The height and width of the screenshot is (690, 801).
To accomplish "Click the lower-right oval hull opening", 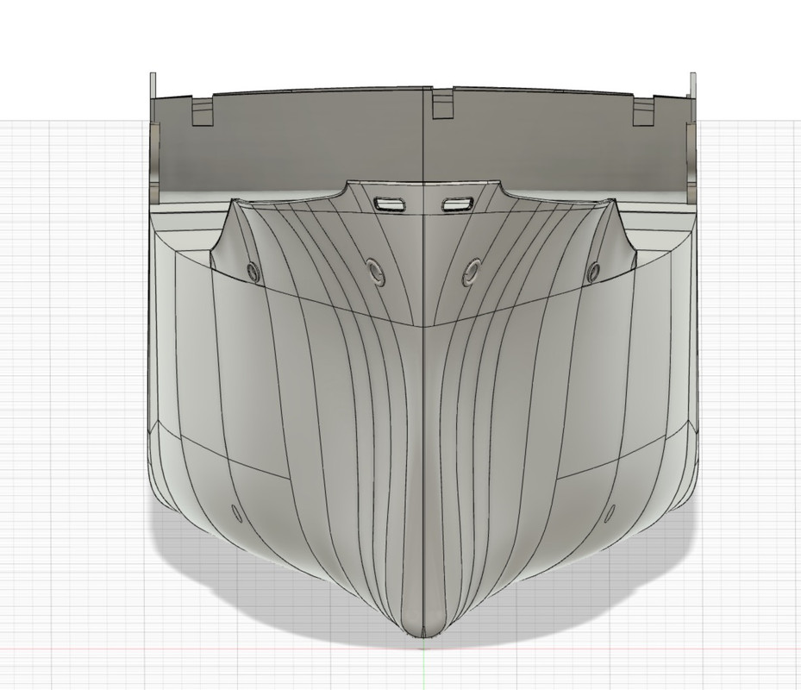I will point(610,512).
